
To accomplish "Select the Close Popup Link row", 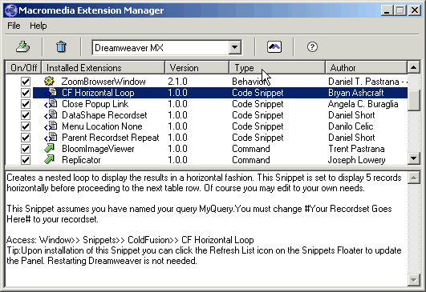I will [x=206, y=104].
